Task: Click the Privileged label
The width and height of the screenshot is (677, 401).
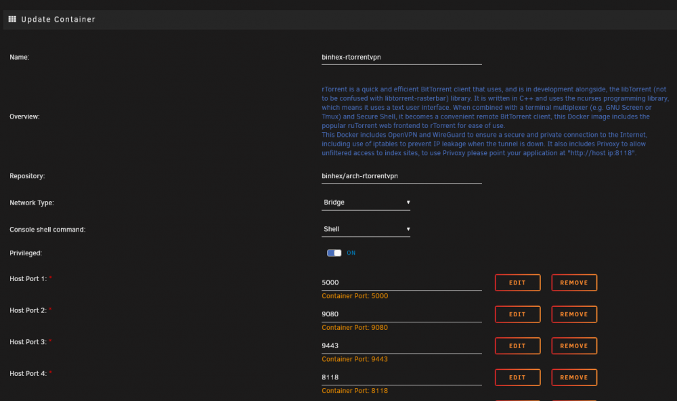Action: 26,253
